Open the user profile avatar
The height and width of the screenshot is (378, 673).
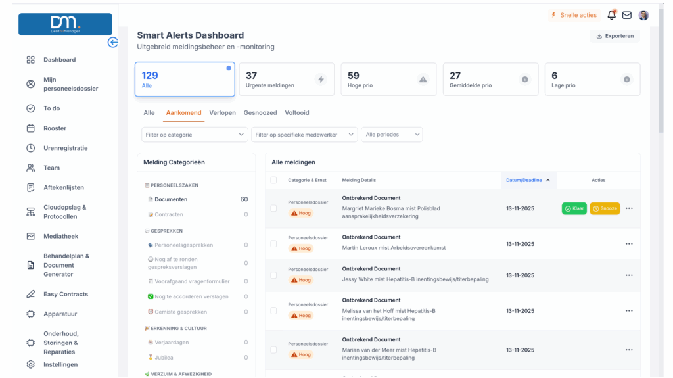pos(643,15)
